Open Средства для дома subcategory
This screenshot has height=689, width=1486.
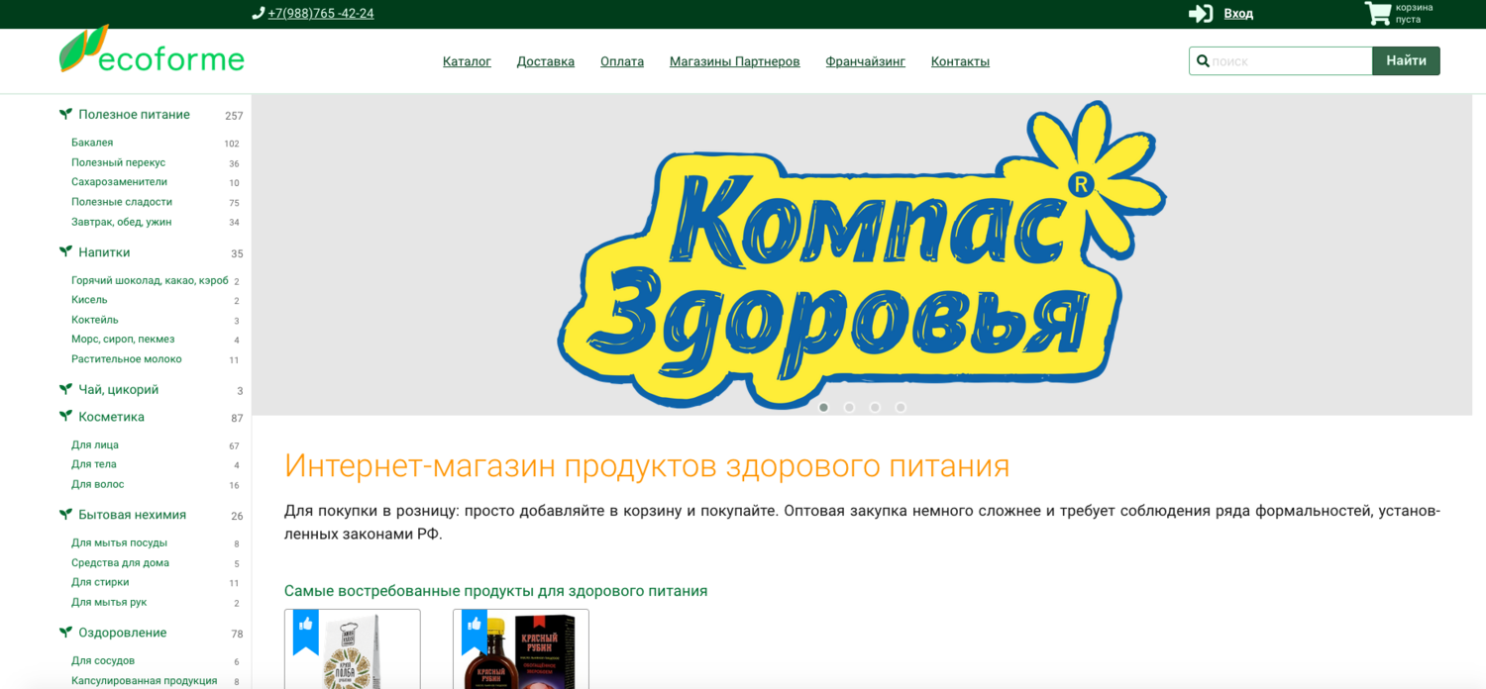(x=120, y=562)
